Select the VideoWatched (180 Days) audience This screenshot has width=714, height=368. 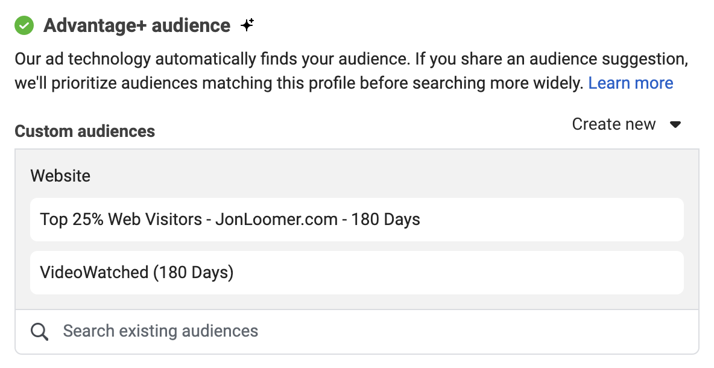pos(356,272)
